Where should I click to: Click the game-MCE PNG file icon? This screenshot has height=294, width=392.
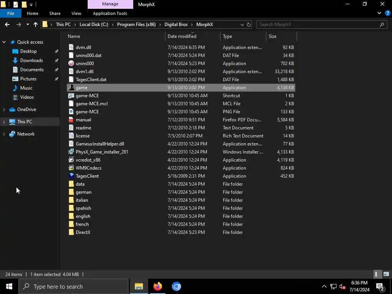click(71, 111)
